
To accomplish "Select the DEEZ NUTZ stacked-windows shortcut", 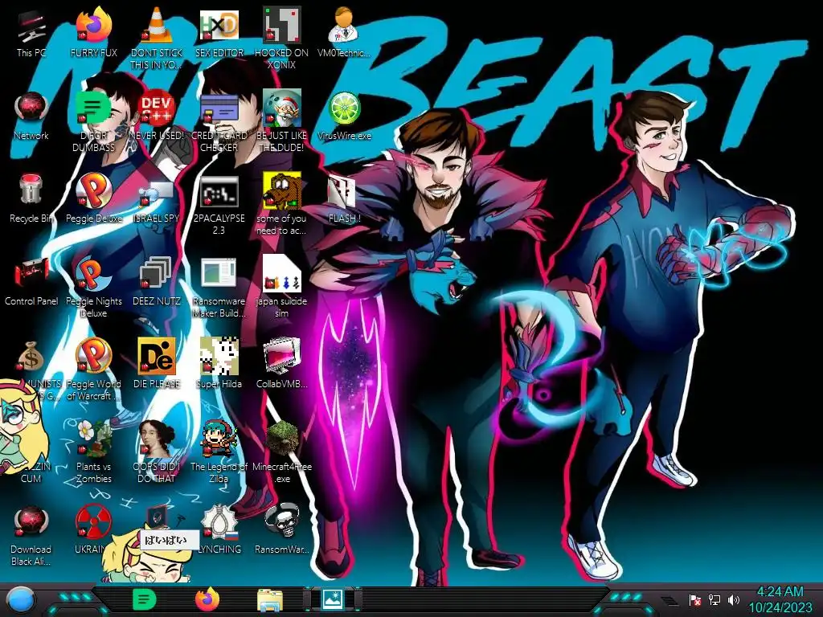I will point(157,282).
